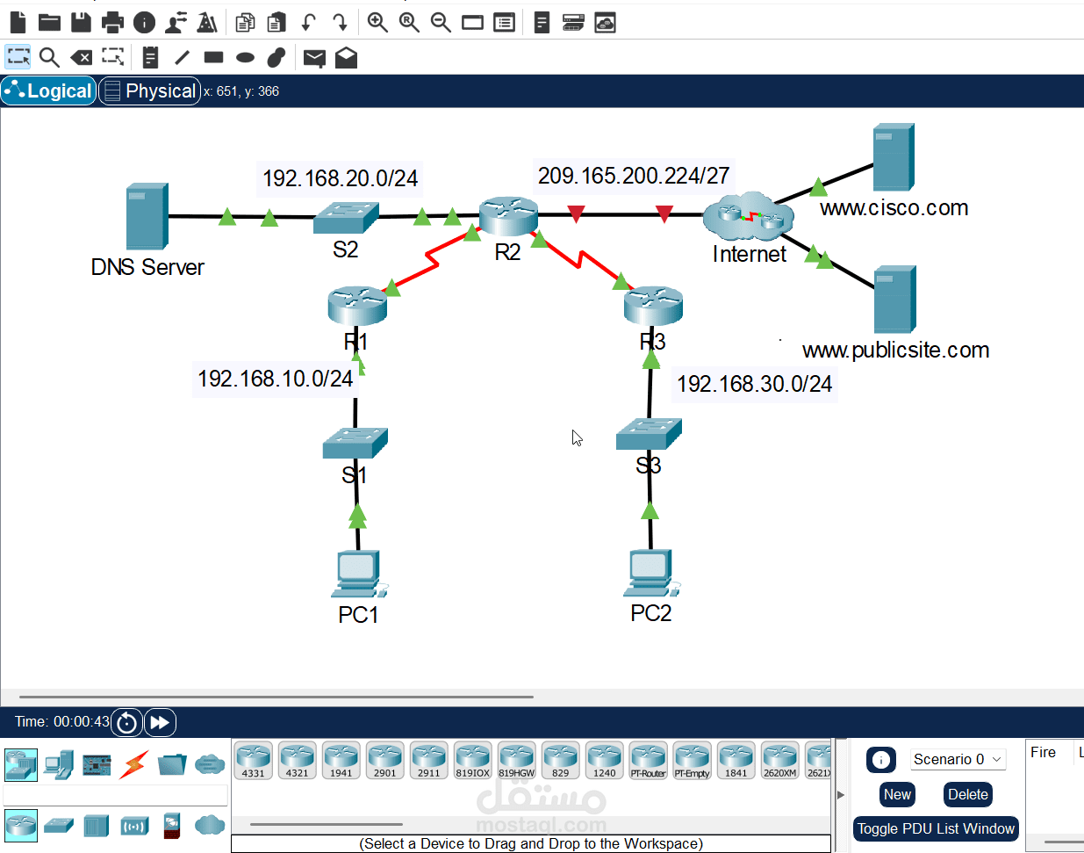
Task: Select Network Devices category
Action: (21, 764)
